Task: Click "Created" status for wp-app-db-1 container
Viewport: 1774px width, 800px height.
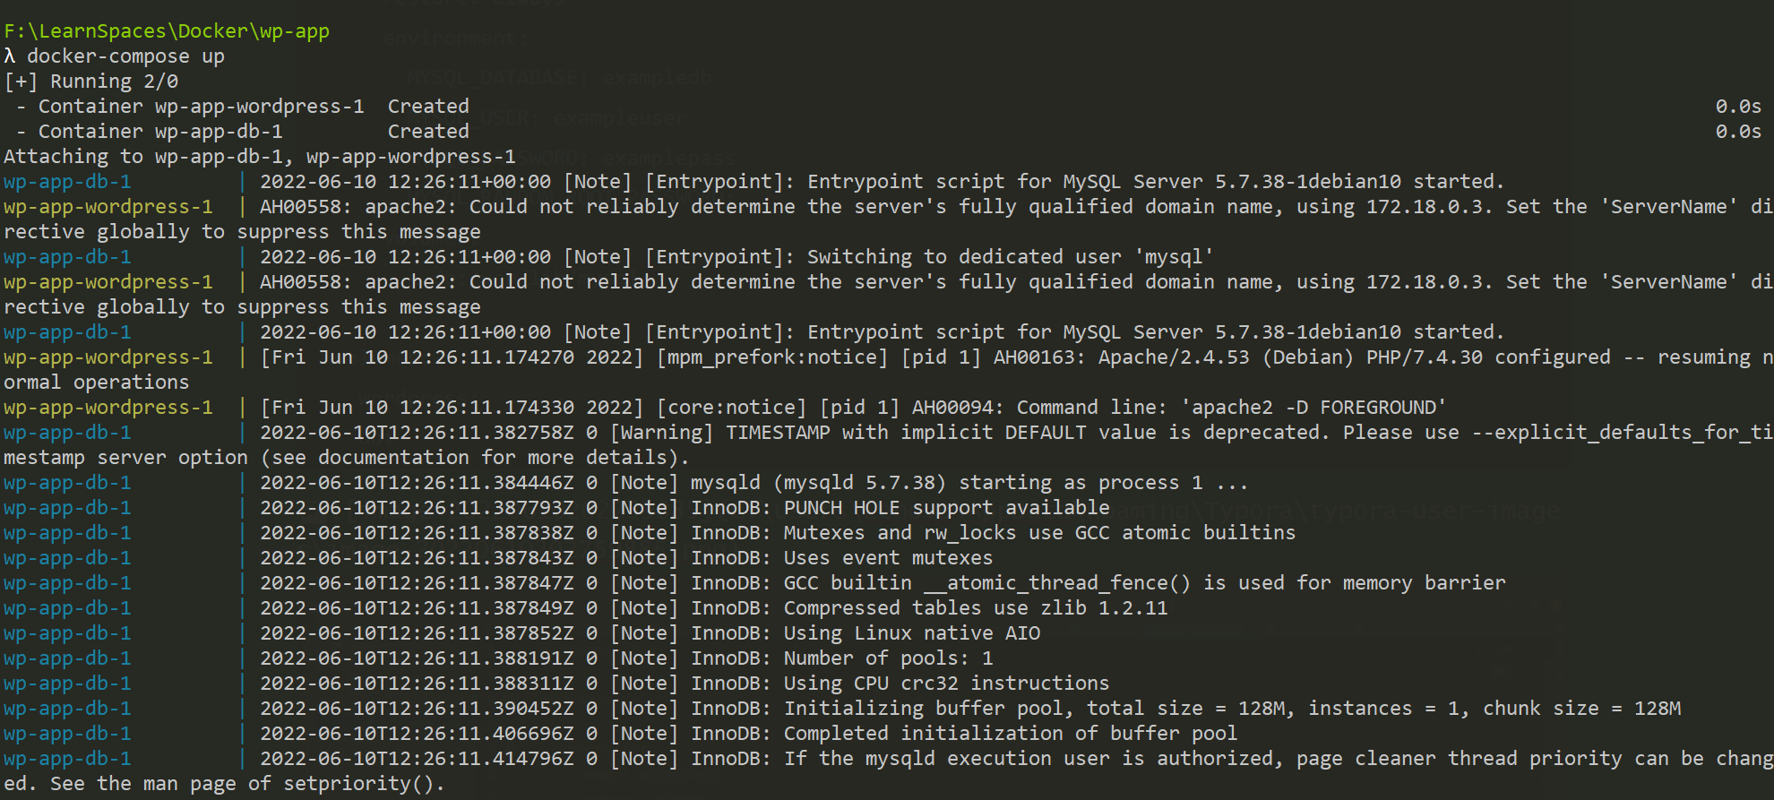Action: (428, 132)
